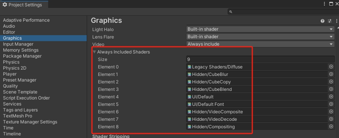Collapse the Always Included Shaders list
Screen dimensions: 339x138
click(x=94, y=52)
